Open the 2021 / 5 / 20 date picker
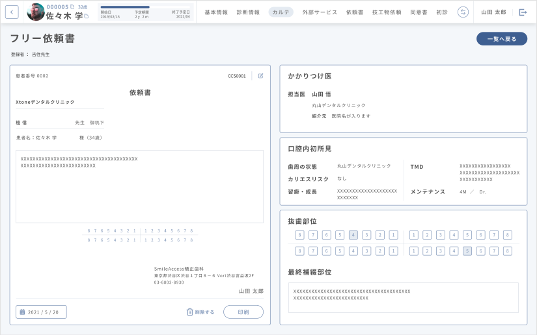 [42, 312]
